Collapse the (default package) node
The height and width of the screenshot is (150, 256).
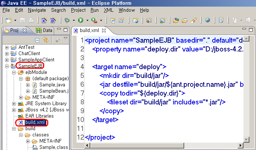[21, 79]
